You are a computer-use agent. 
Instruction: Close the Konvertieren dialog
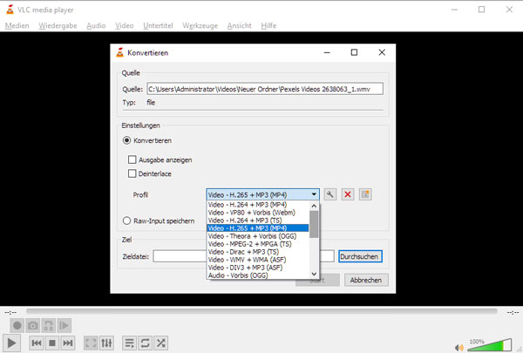[x=382, y=52]
